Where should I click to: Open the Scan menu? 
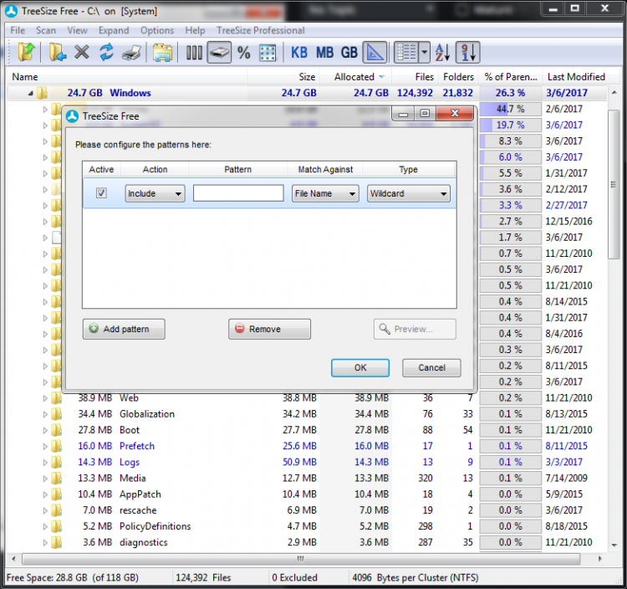coord(46,30)
